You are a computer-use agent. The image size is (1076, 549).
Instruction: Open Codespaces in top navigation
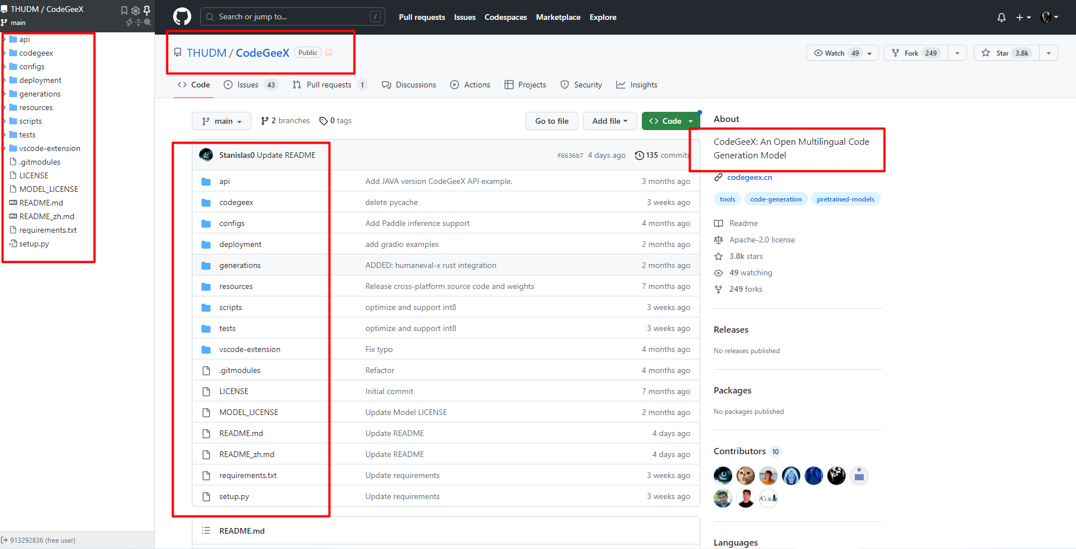(x=506, y=17)
